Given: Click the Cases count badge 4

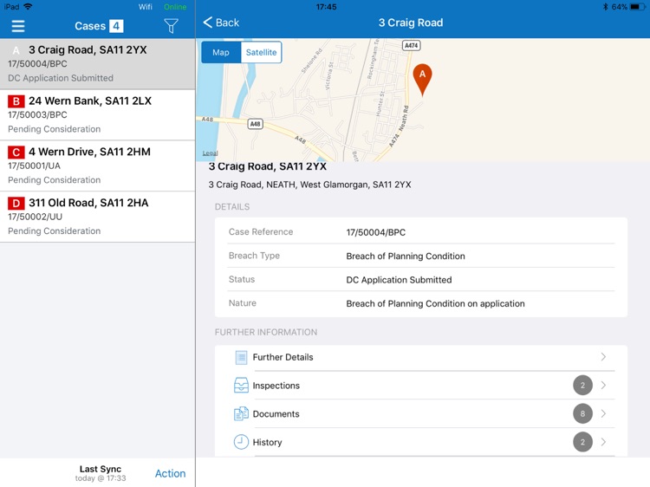Looking at the screenshot, I should tap(116, 26).
